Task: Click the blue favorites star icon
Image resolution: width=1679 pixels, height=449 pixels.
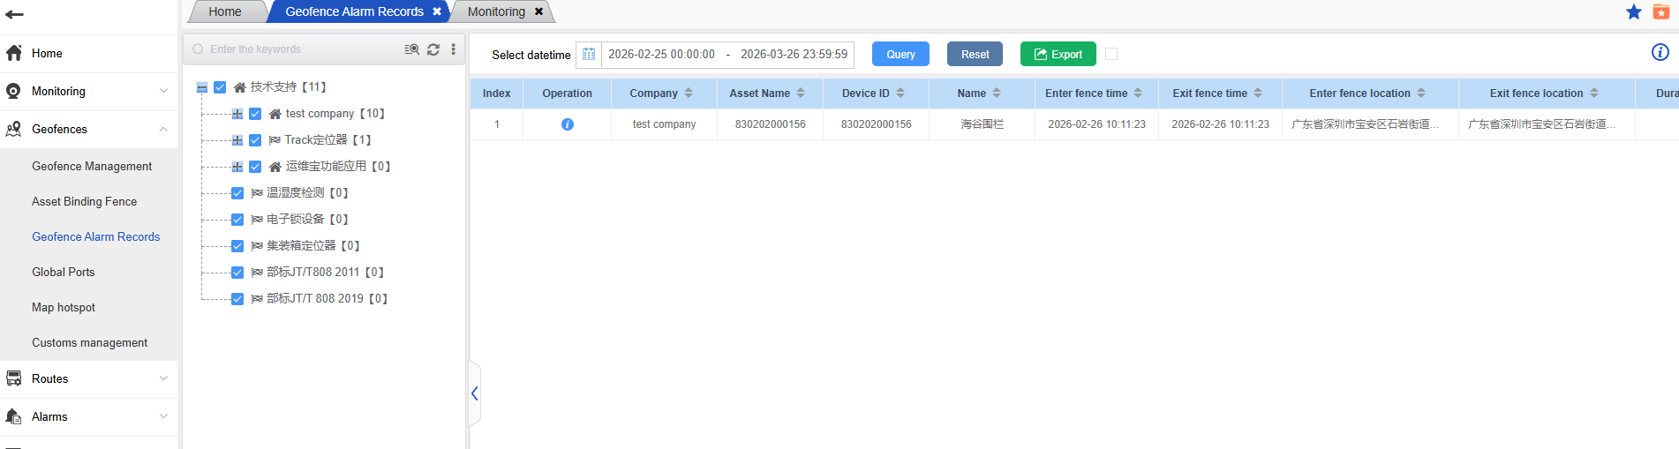Action: coord(1634,11)
